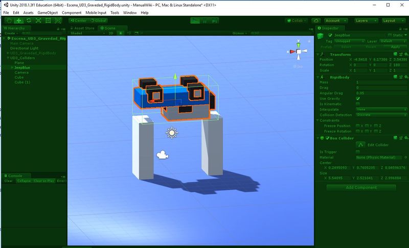Pick Physic Material with the circle selector
The height and width of the screenshot is (248, 409).
[405, 157]
